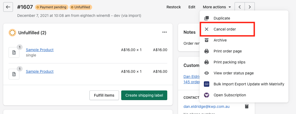Click the Open Subscription app icon

click(x=207, y=95)
